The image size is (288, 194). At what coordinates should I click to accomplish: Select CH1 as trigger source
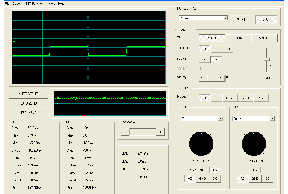coord(204,49)
